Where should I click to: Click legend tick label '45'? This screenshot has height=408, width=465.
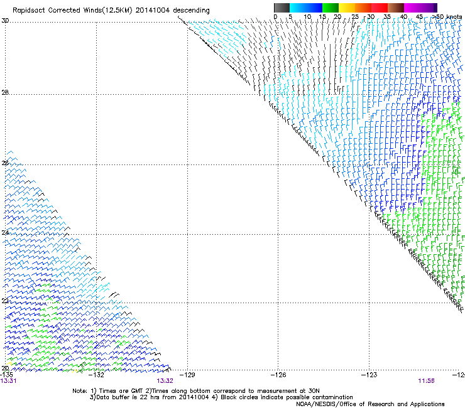pyautogui.click(x=419, y=17)
